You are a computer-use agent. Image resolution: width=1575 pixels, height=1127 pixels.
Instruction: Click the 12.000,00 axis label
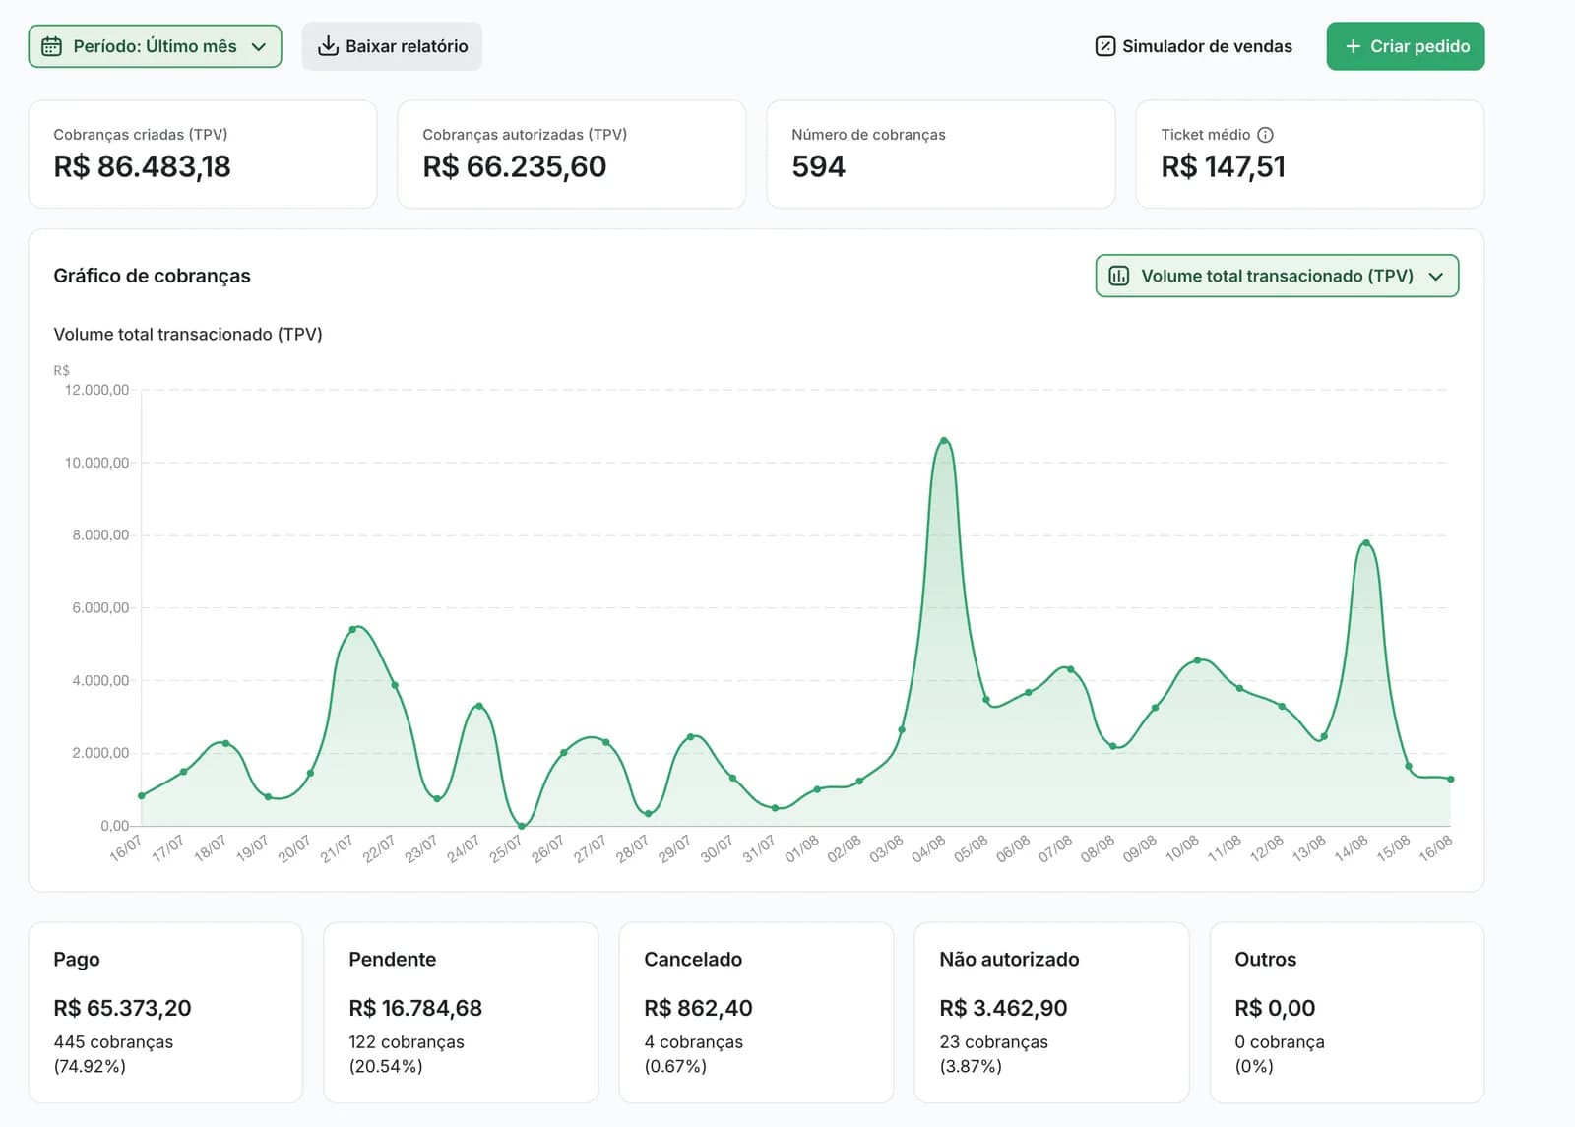[x=96, y=390]
